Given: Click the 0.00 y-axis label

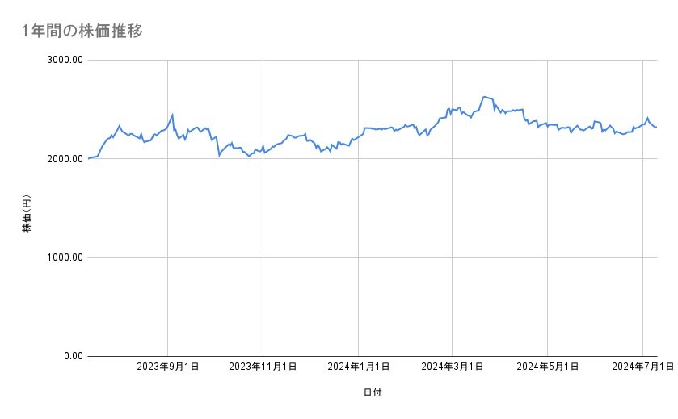Looking at the screenshot, I should [x=72, y=356].
